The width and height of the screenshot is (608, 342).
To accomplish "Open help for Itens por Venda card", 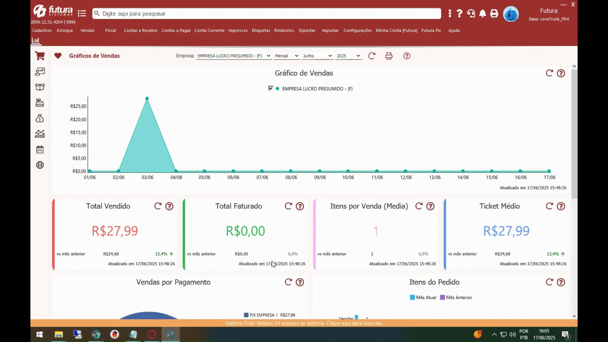I will pos(430,206).
